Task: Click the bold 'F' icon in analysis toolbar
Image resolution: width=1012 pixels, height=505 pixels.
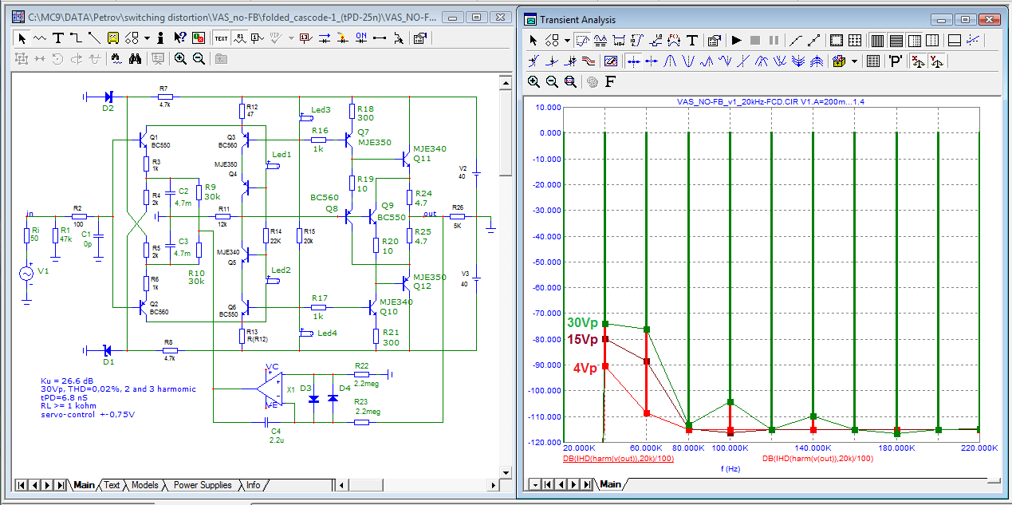Action: tap(610, 82)
